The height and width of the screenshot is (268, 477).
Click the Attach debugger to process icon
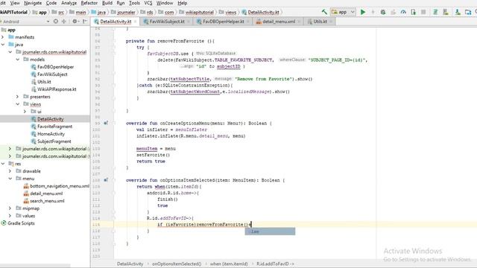pyautogui.click(x=414, y=12)
